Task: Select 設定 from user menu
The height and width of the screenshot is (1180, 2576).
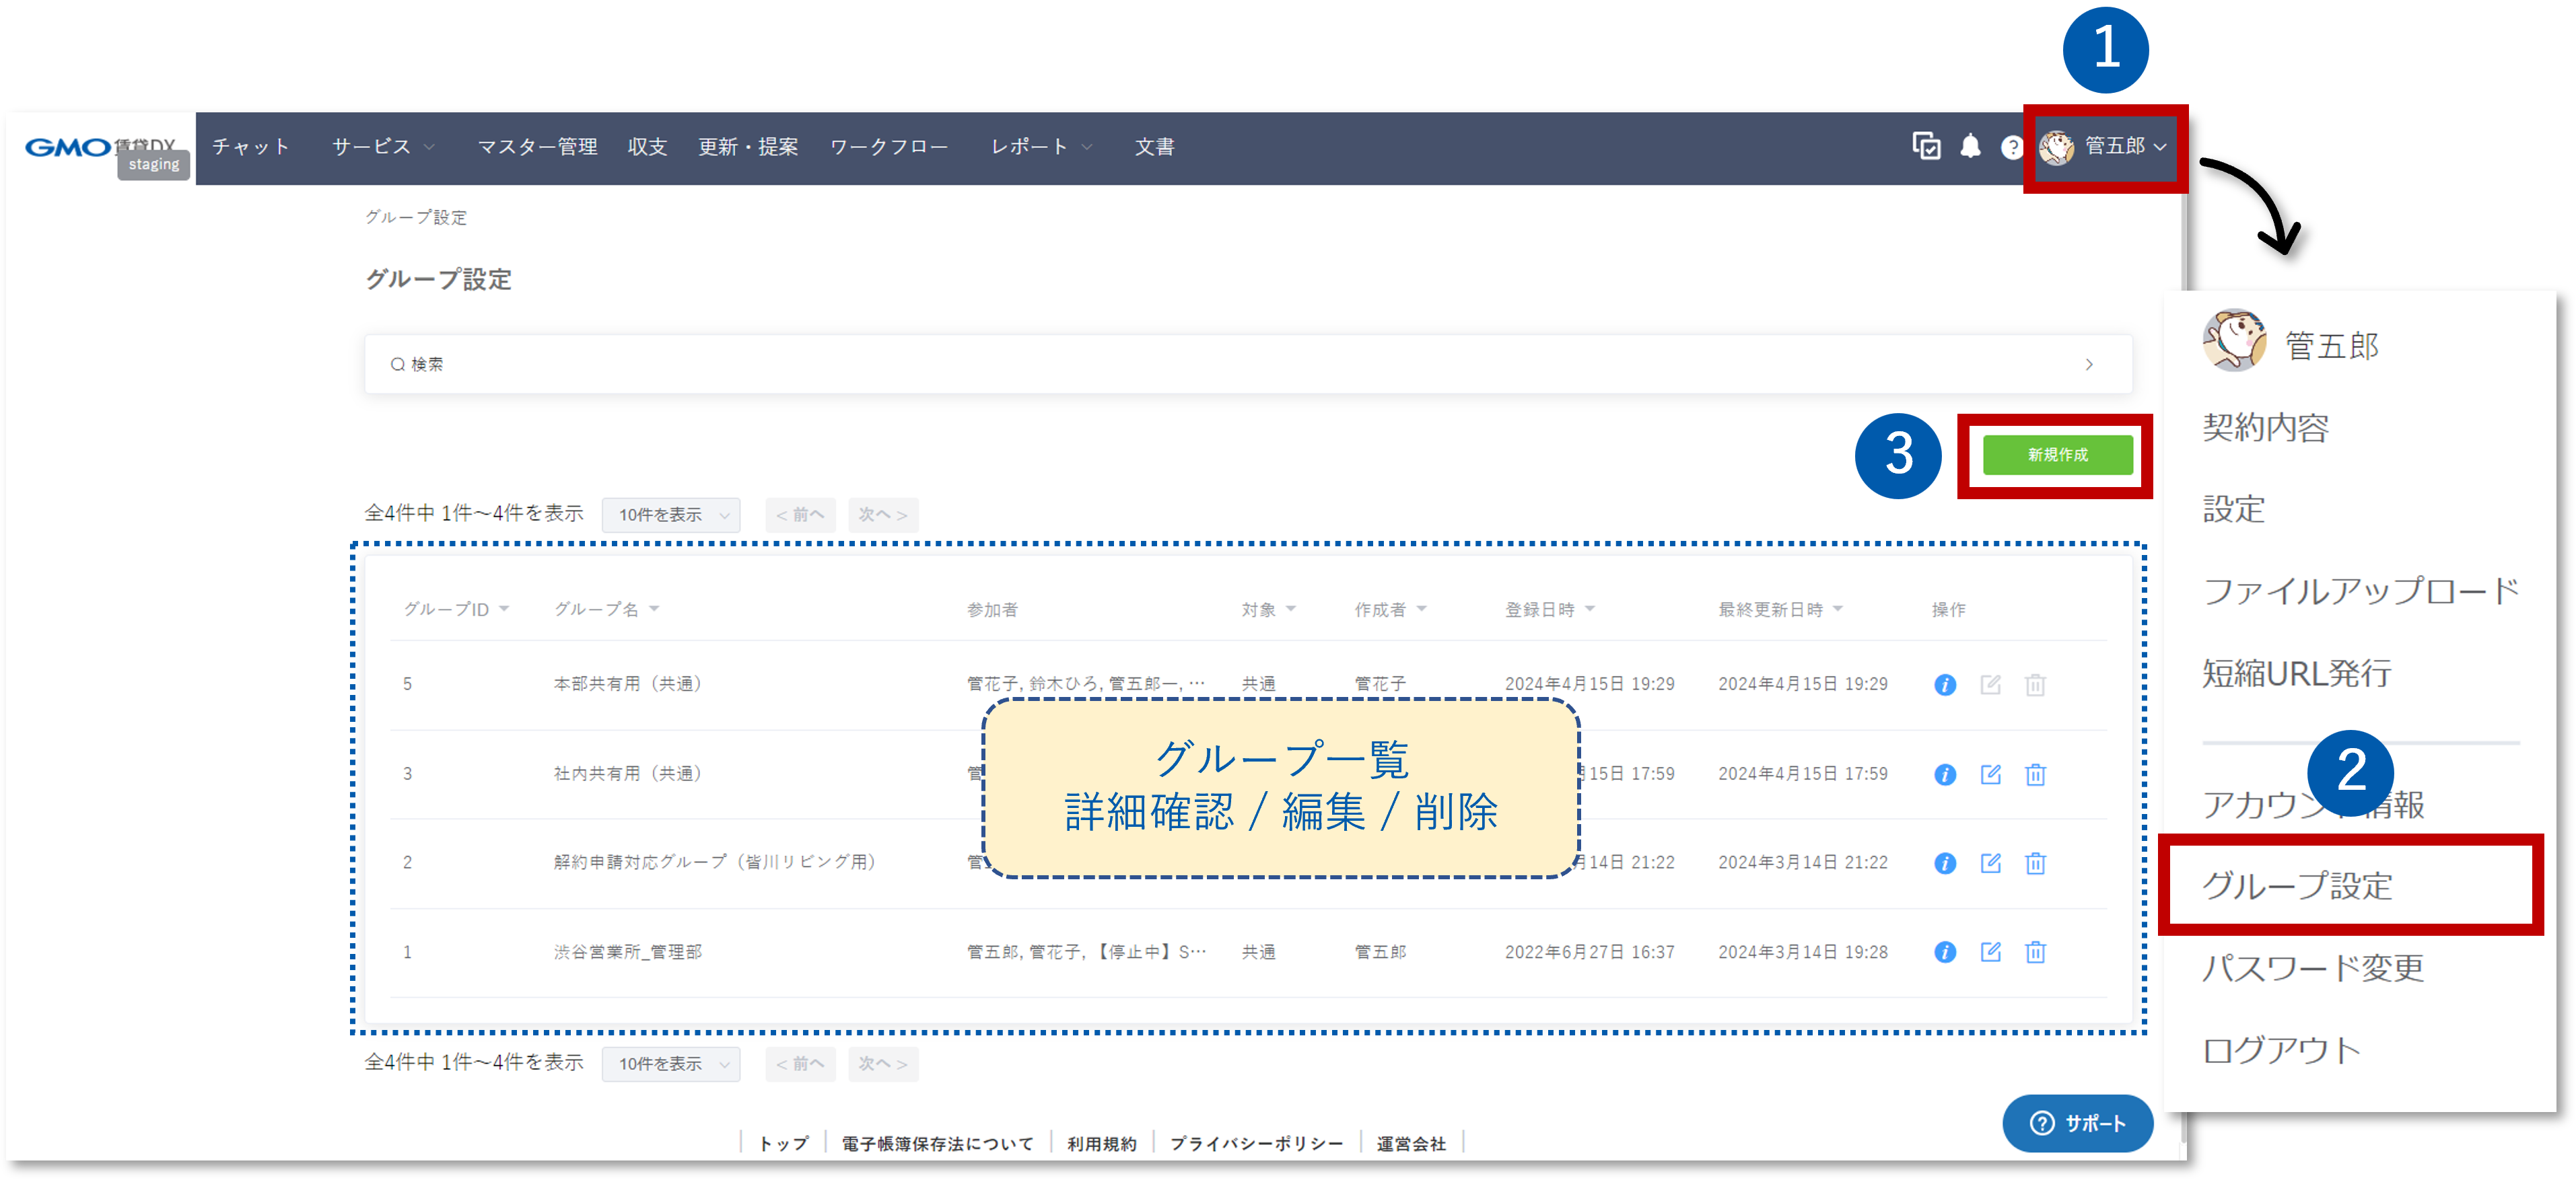Action: click(2233, 509)
